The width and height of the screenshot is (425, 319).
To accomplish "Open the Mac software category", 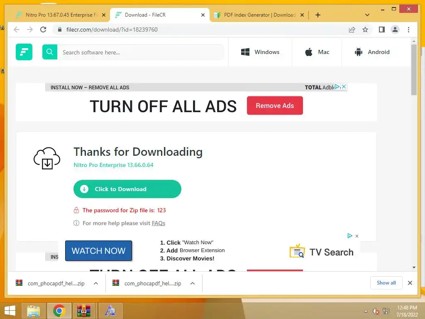I will point(317,52).
